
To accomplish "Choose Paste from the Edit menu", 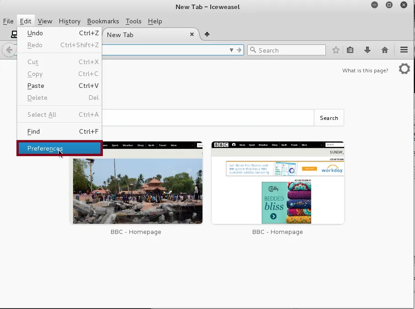I will tap(59, 86).
